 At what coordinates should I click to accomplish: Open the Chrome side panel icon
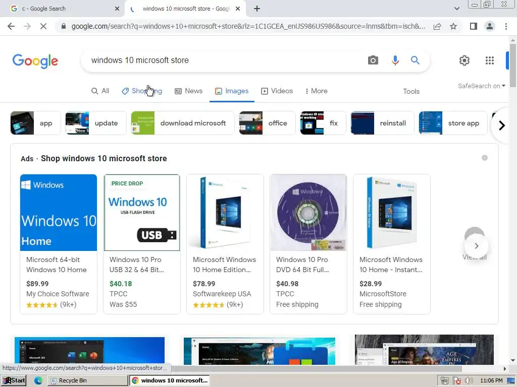pos(474,26)
